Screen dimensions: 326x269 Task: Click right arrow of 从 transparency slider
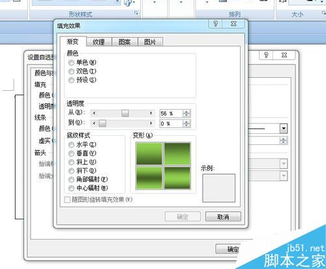pyautogui.click(x=151, y=113)
